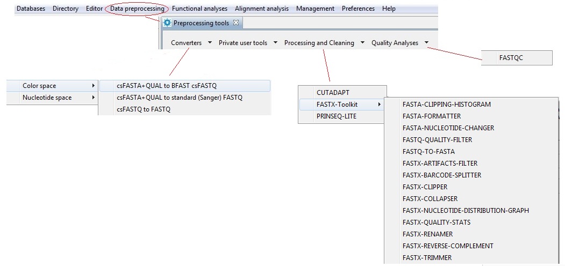565x267 pixels.
Task: Select FASTQ-QUALITY-FILTER from the toolkit list
Action: tap(437, 139)
